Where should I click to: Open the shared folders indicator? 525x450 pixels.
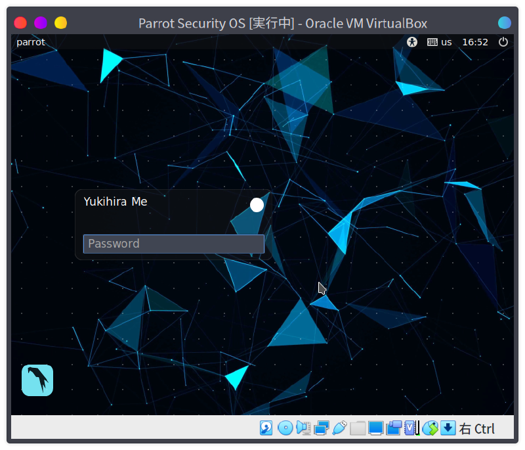click(358, 428)
